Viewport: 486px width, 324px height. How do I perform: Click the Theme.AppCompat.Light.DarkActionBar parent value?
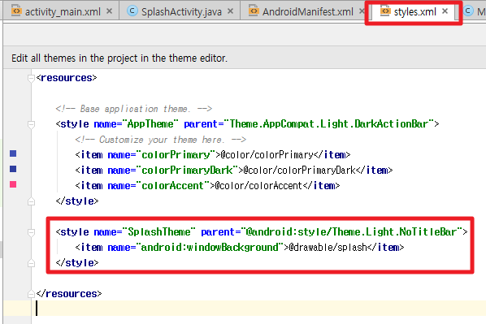point(328,124)
